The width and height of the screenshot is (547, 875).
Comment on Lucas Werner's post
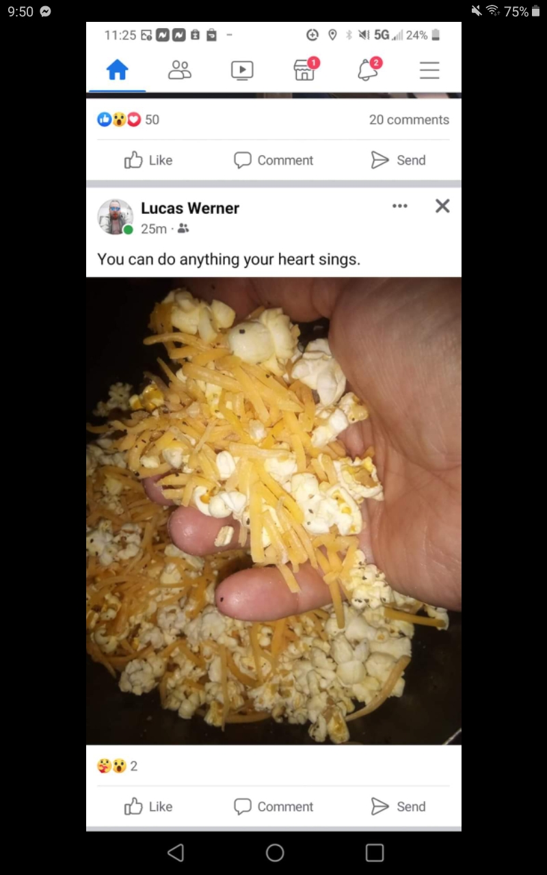[x=273, y=807]
